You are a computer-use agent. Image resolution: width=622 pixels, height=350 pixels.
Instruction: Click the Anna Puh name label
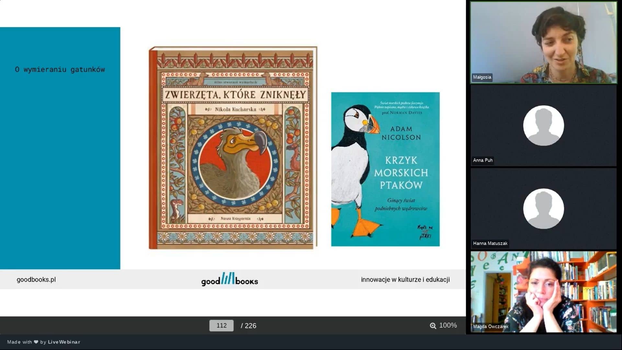coord(482,160)
